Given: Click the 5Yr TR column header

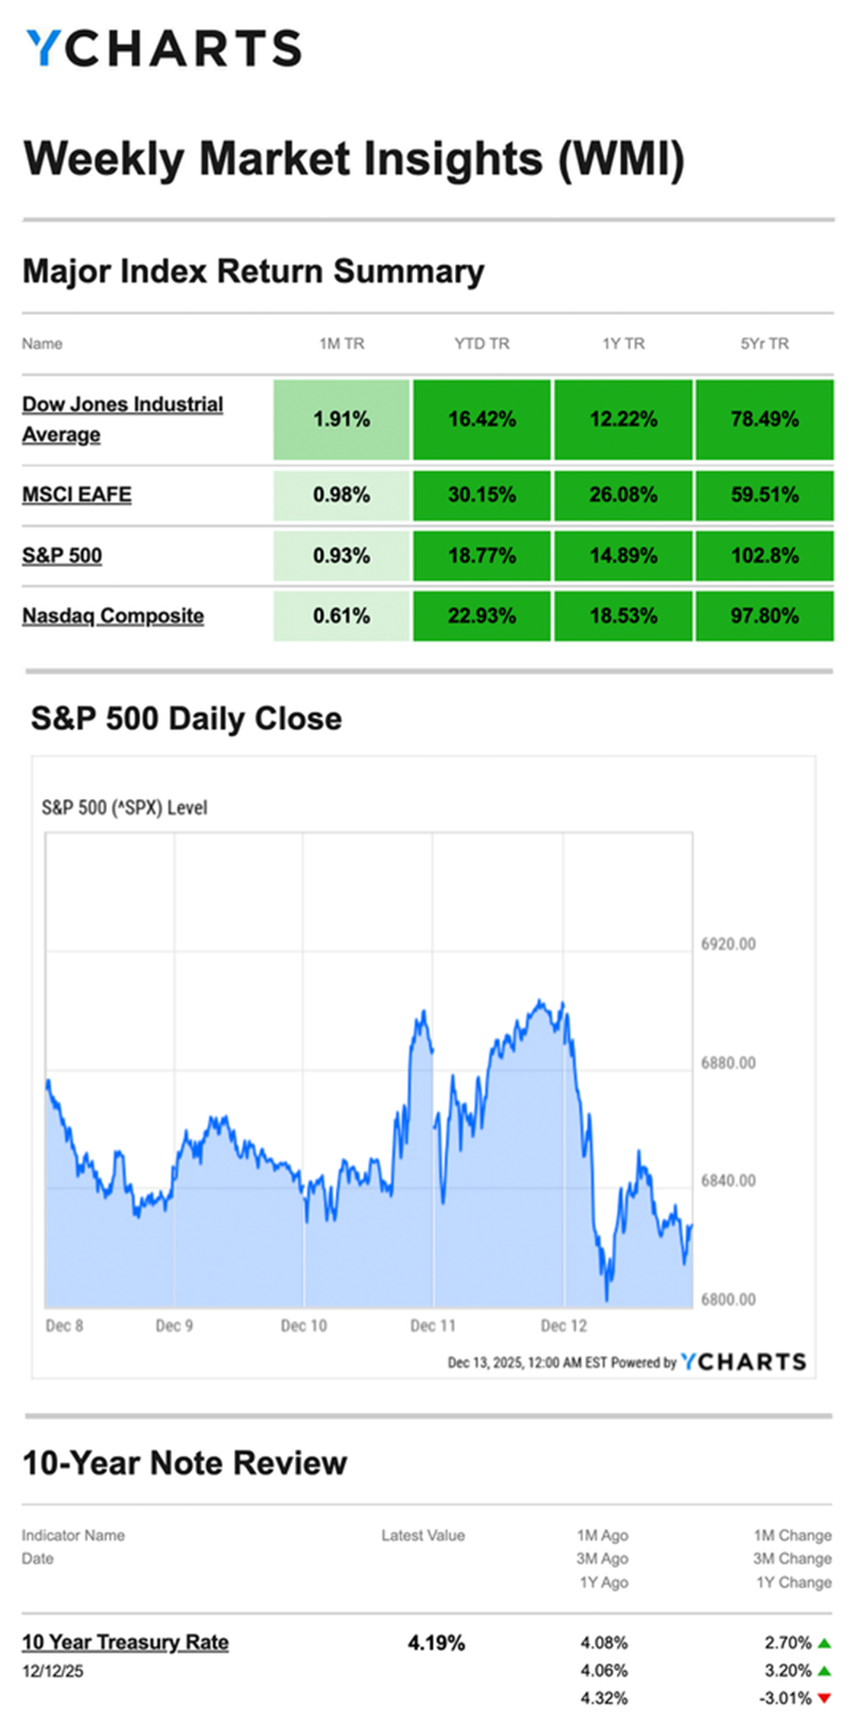Looking at the screenshot, I should tap(764, 344).
